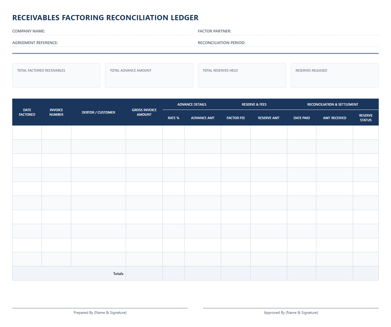Image resolution: width=391 pixels, height=327 pixels.
Task: Click the Receivables Factoring Reconciliation Ledger title
Action: click(x=105, y=18)
